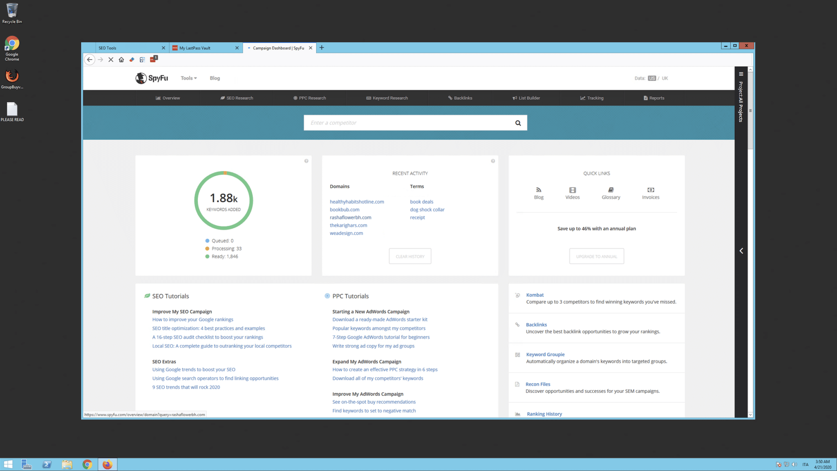Click UPGRADE TO ANNUAL button
Screen dimensions: 837x471
coord(596,256)
